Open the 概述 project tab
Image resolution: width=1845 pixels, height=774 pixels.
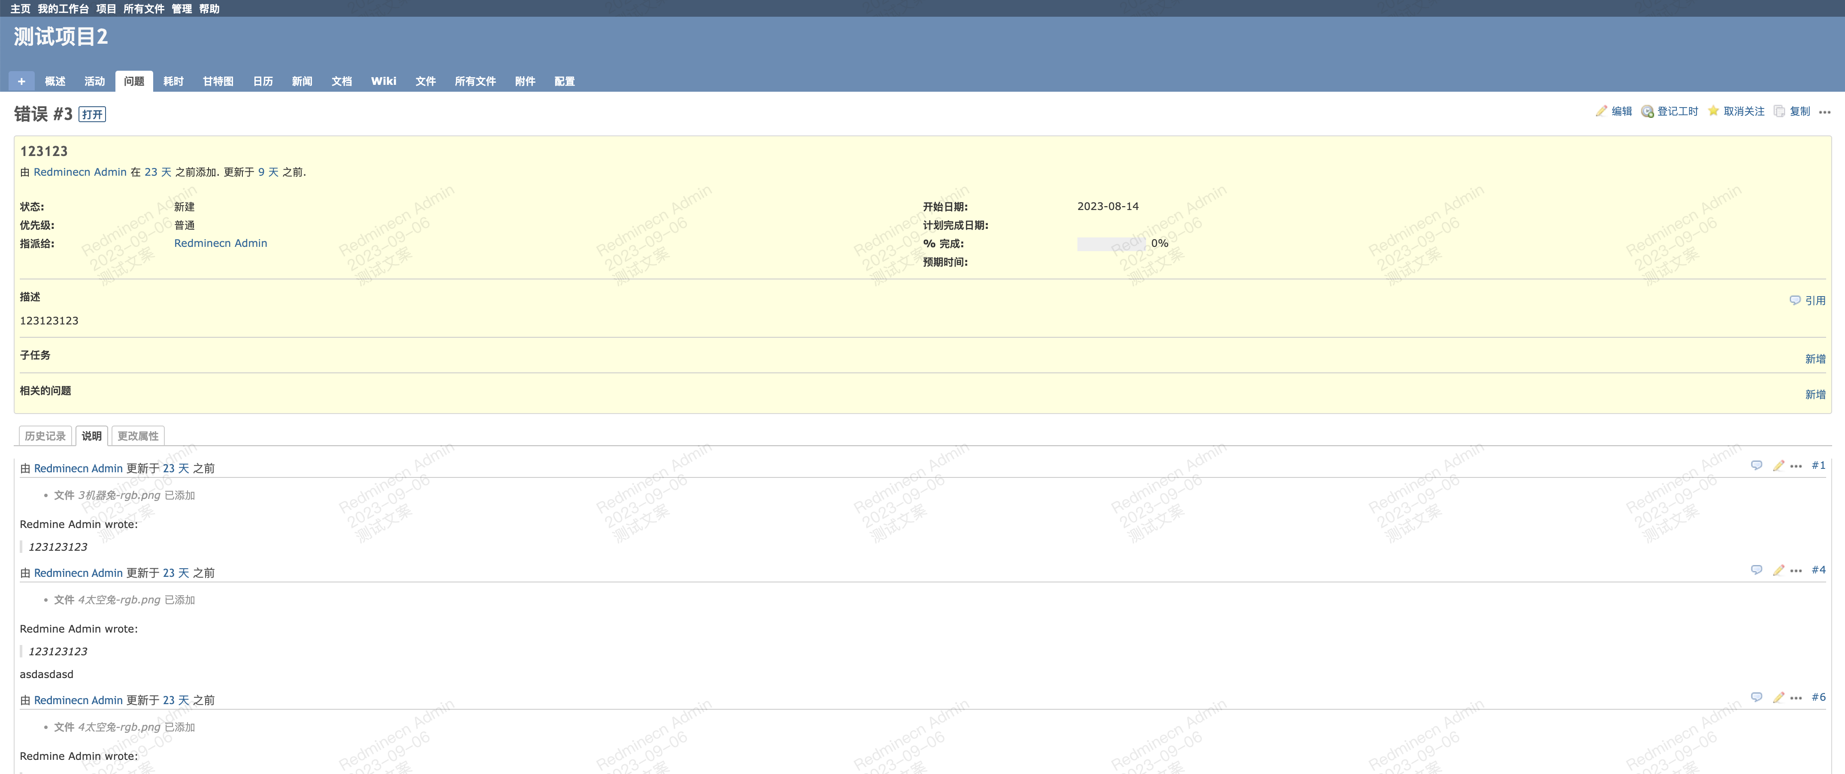[x=55, y=81]
